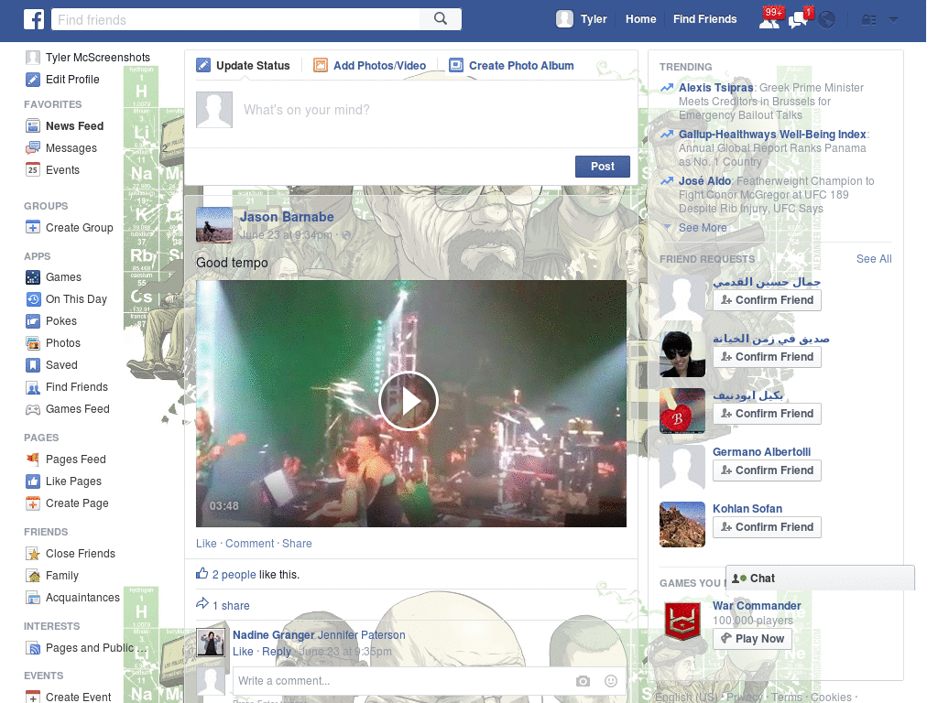Reply to Nadine Granger's comment
The width and height of the screenshot is (938, 703).
pos(277,652)
